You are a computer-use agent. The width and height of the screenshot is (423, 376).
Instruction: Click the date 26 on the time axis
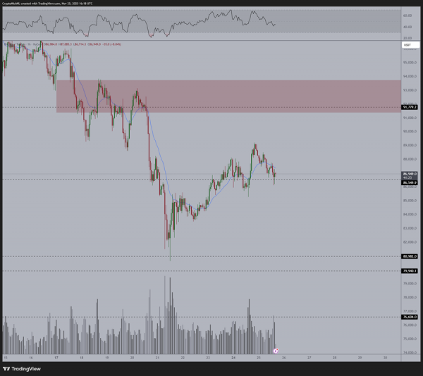284,358
